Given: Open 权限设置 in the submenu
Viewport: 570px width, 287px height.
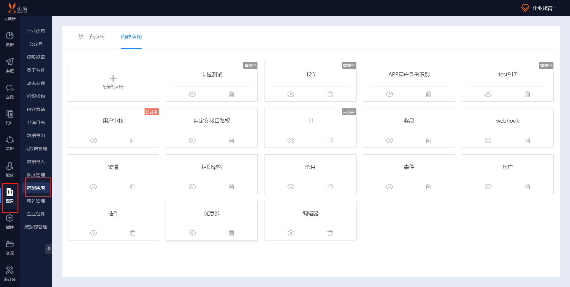Looking at the screenshot, I should click(x=36, y=57).
